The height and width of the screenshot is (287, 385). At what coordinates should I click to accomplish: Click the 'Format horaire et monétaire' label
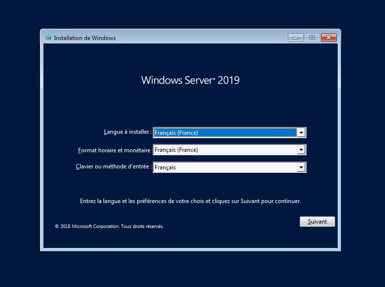[x=114, y=150]
